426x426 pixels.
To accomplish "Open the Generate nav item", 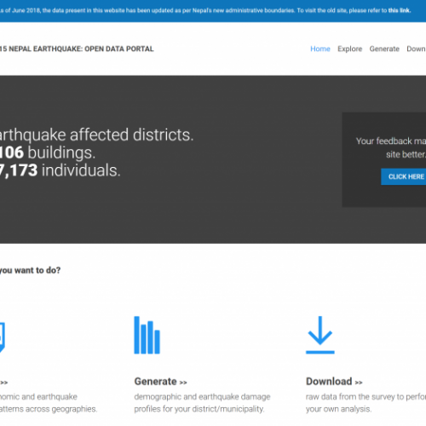I will (x=384, y=49).
